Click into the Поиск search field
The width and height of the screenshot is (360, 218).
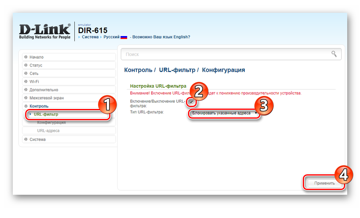231,54
